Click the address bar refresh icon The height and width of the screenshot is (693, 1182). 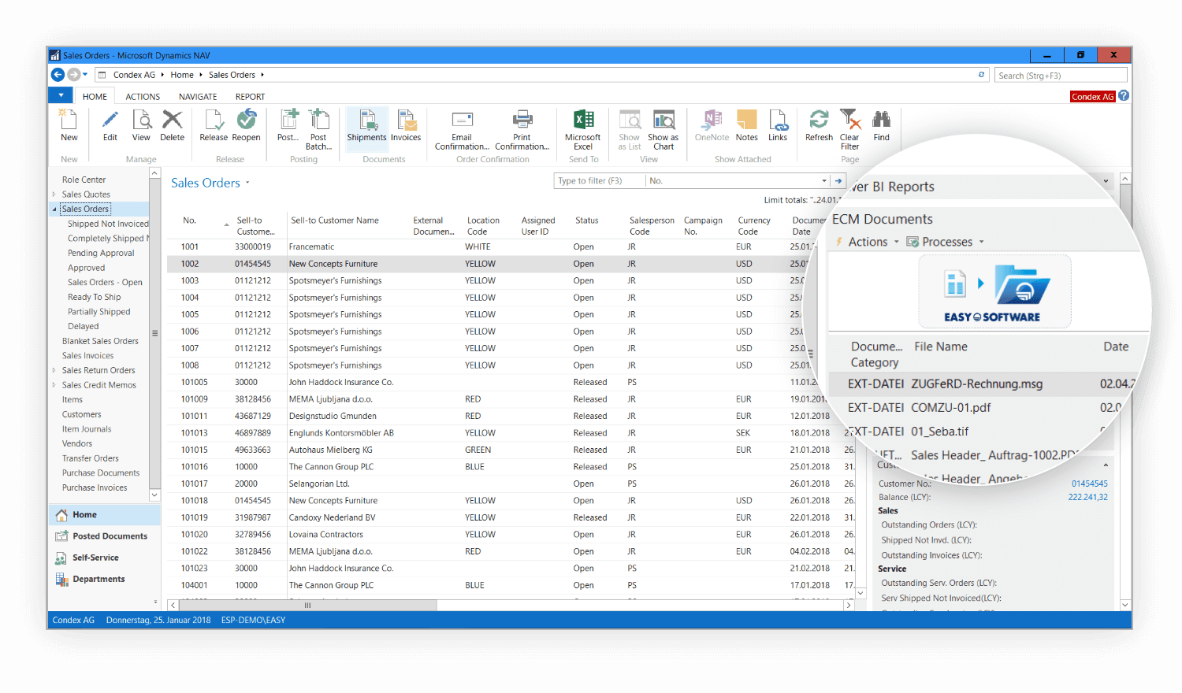click(x=981, y=75)
